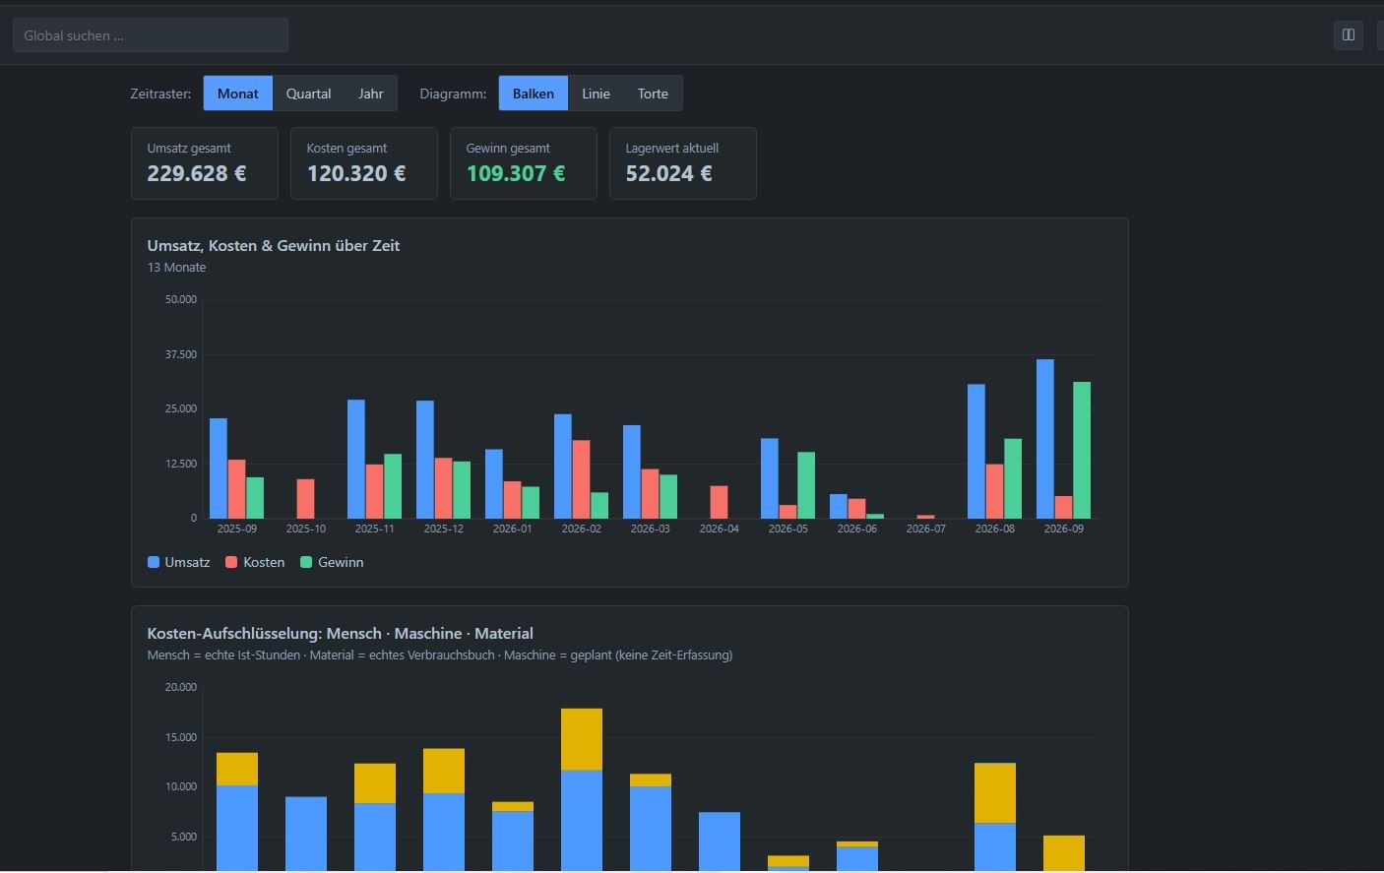Switch the Zeitraster to Monat
The image size is (1384, 873).
(238, 94)
